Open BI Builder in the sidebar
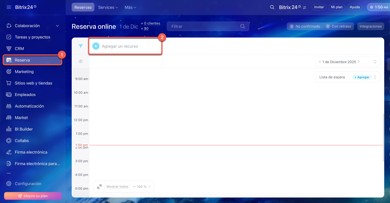The height and width of the screenshot is (203, 390). (24, 129)
